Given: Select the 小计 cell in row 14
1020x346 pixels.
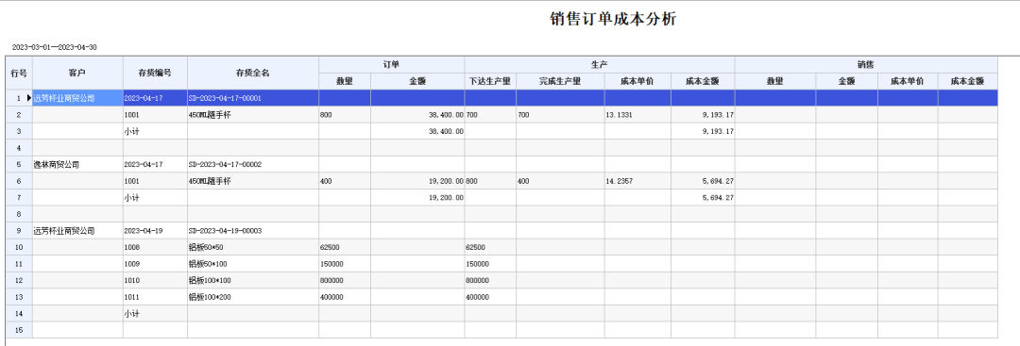Looking at the screenshot, I should coord(155,314).
